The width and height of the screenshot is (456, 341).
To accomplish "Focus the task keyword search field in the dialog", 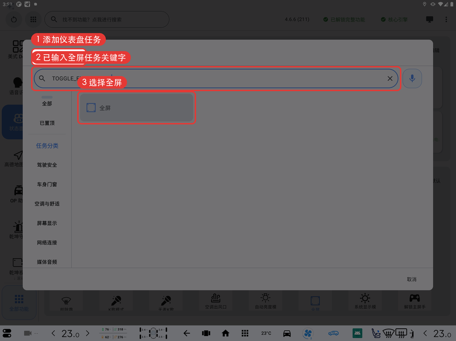I will [216, 78].
